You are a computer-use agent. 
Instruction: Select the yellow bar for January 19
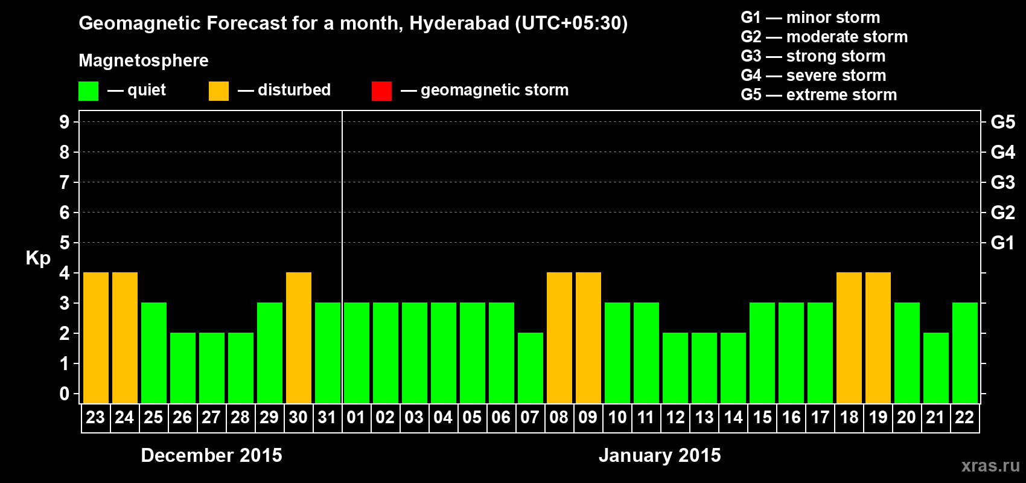[x=878, y=337]
